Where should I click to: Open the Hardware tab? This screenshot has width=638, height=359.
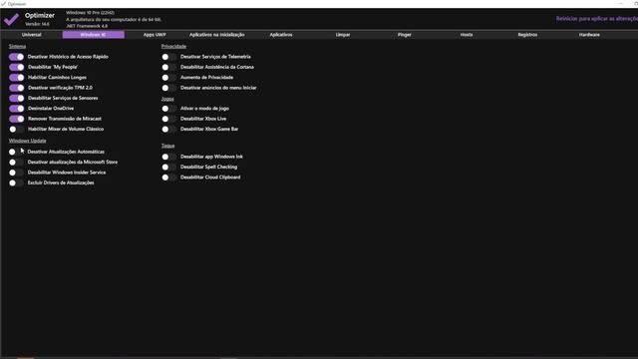[x=589, y=35]
